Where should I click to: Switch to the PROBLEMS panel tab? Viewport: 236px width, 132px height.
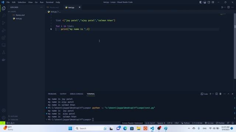tap(52, 94)
